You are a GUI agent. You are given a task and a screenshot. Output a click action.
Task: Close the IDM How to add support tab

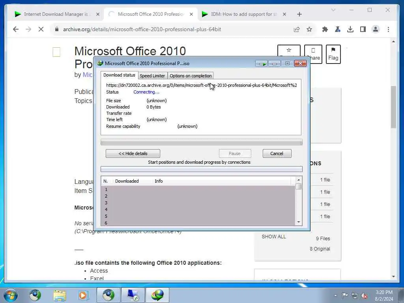click(x=284, y=14)
